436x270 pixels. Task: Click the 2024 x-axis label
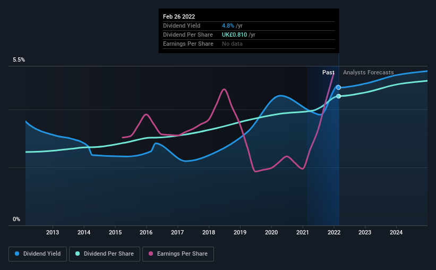click(x=396, y=232)
